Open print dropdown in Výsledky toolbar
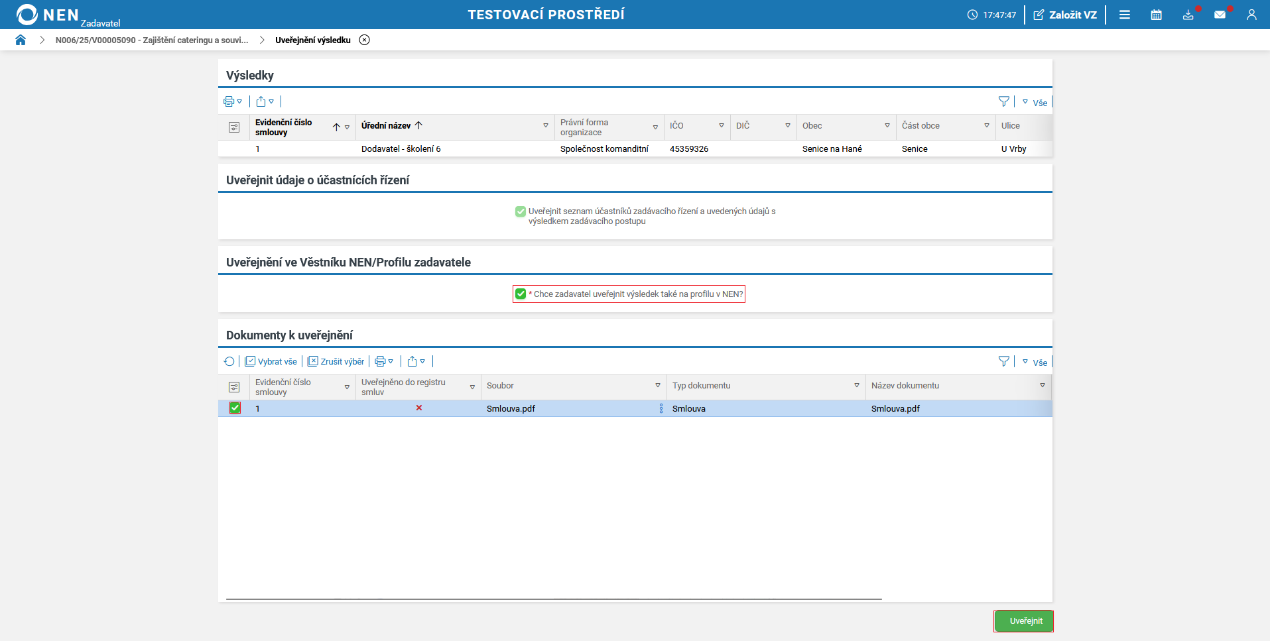 coord(232,101)
